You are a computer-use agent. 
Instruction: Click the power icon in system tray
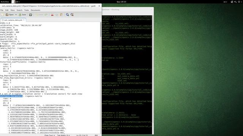tap(239, 2)
